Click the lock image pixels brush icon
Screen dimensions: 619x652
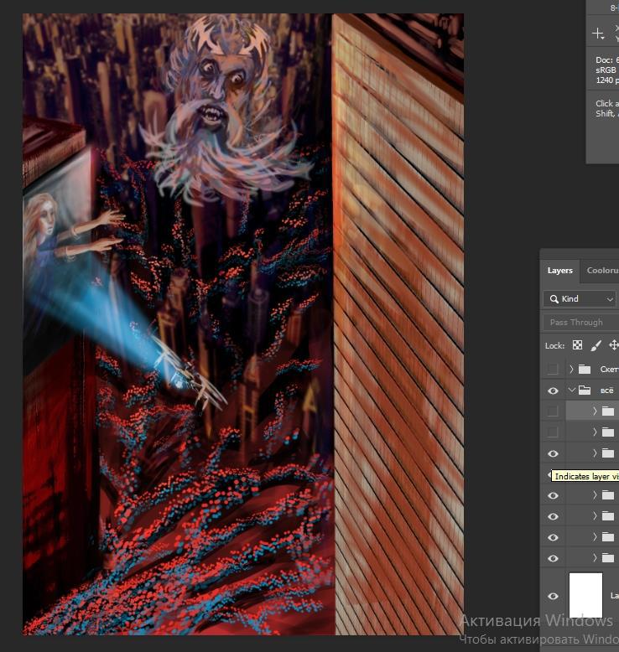coord(596,344)
